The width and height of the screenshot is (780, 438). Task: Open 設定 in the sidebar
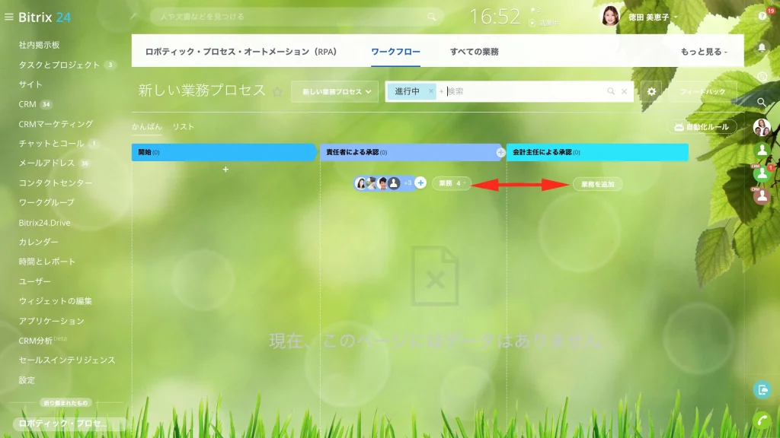(x=27, y=380)
